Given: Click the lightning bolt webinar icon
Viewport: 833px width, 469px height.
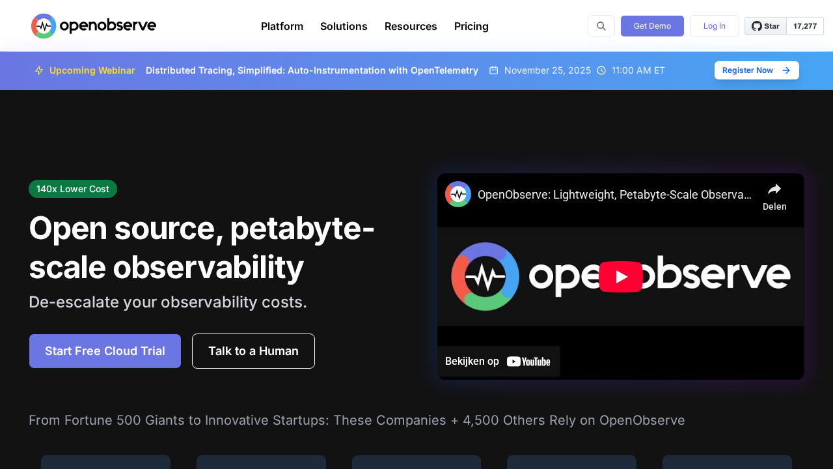Looking at the screenshot, I should pos(39,70).
